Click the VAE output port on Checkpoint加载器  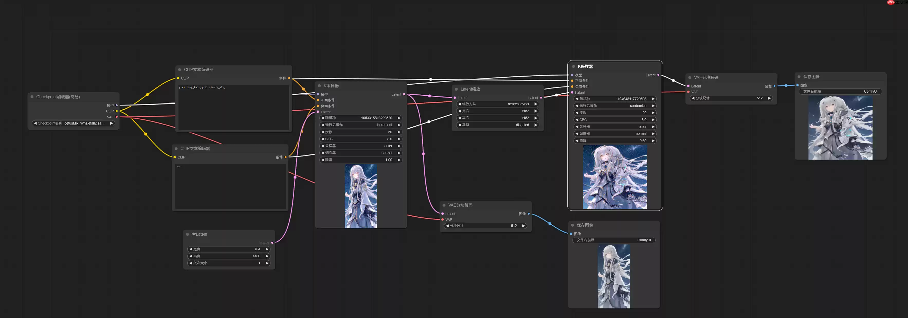coord(117,117)
